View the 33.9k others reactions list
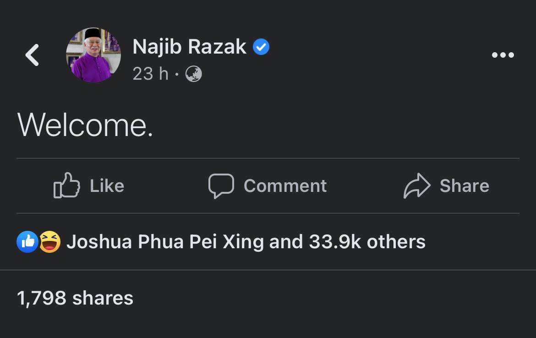Screen dimensions: 536x338 click(366, 242)
